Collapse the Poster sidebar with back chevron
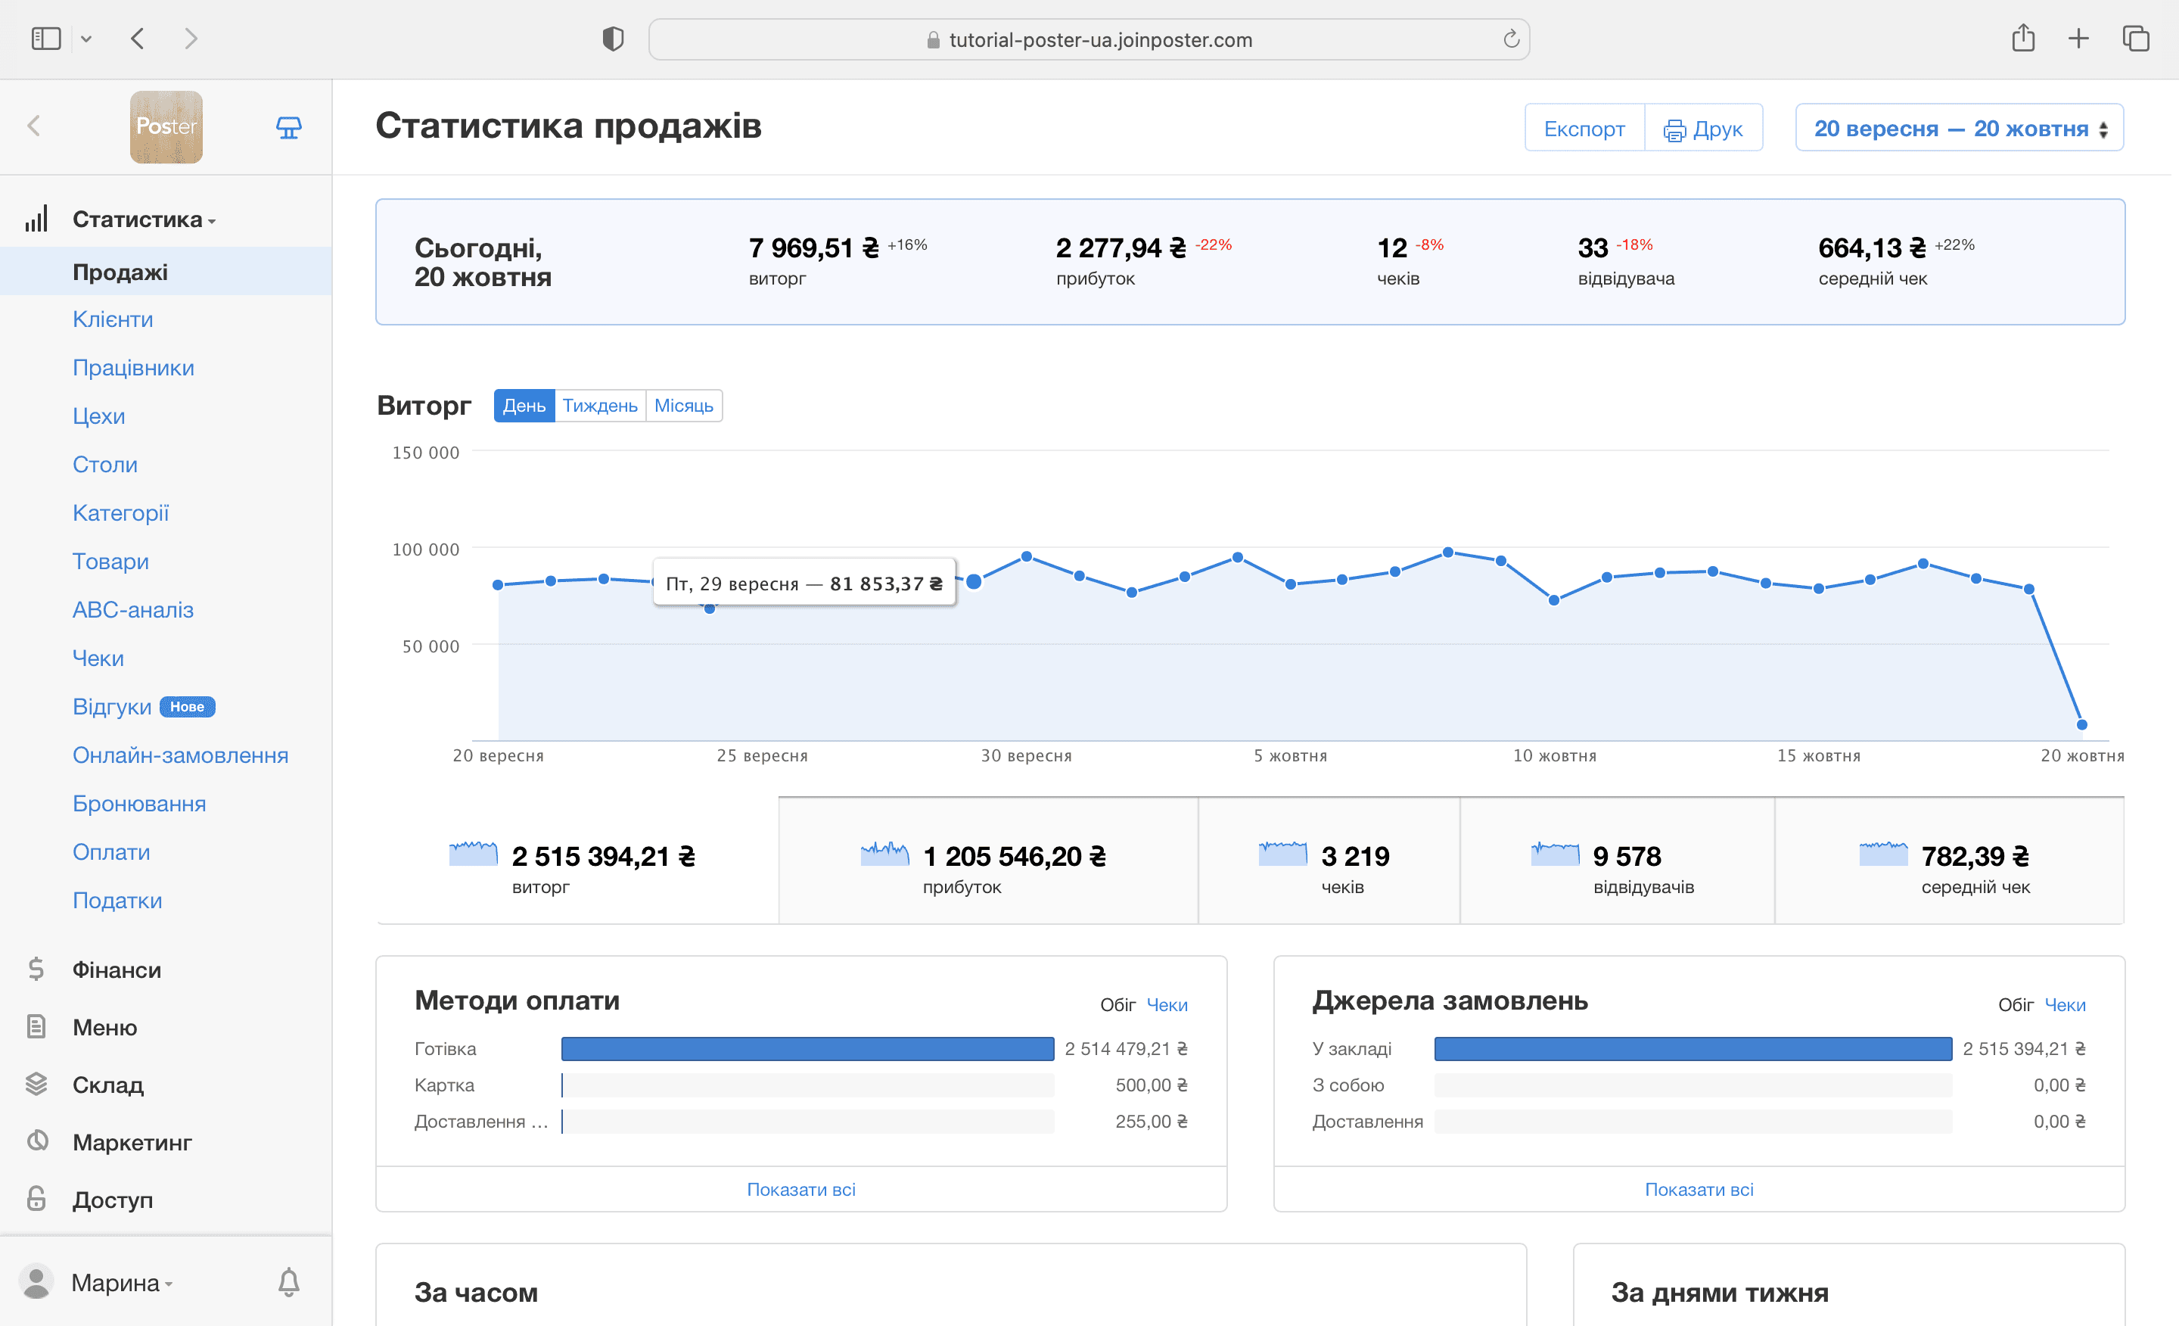The image size is (2179, 1326). 35,126
